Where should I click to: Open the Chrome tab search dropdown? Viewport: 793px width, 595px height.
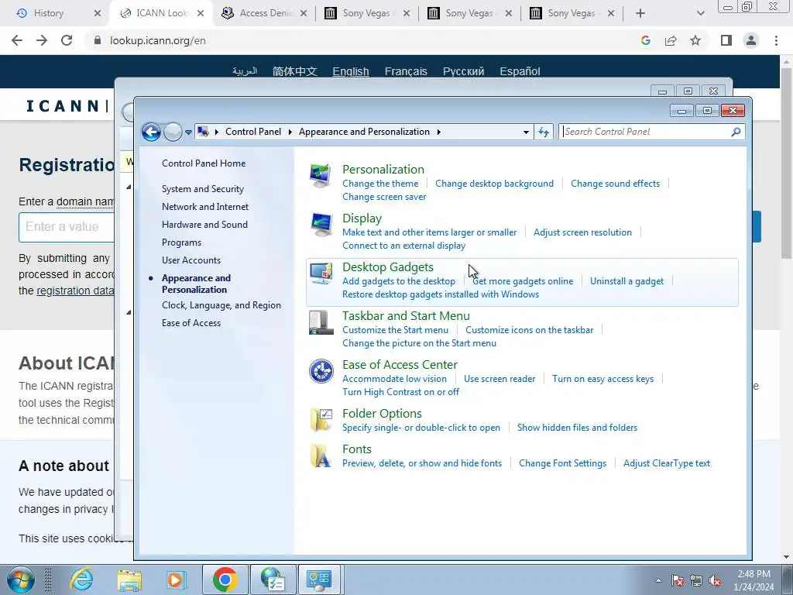[700, 13]
